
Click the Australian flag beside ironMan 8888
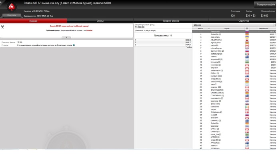point(247,76)
